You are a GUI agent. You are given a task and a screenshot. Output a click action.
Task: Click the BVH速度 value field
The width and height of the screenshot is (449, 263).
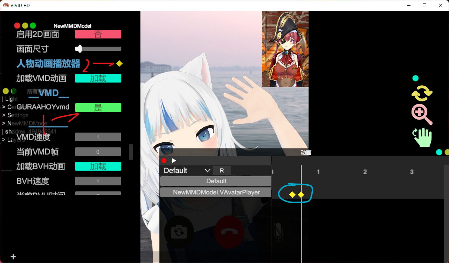pos(98,181)
